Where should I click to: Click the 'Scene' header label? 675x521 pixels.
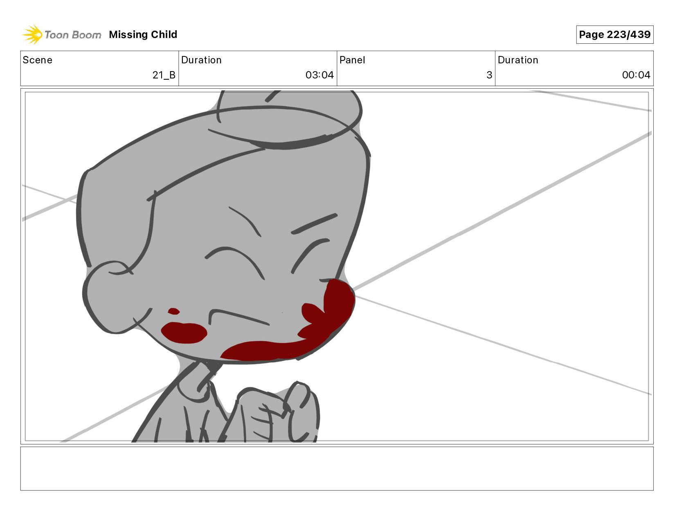pyautogui.click(x=38, y=60)
